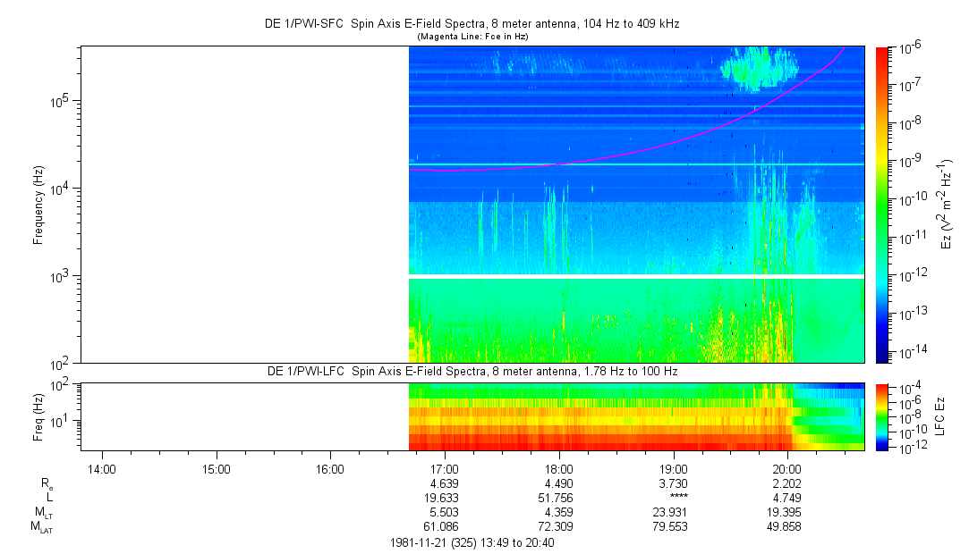Click the MLAT value 79.553
The image size is (969, 554).
(673, 526)
